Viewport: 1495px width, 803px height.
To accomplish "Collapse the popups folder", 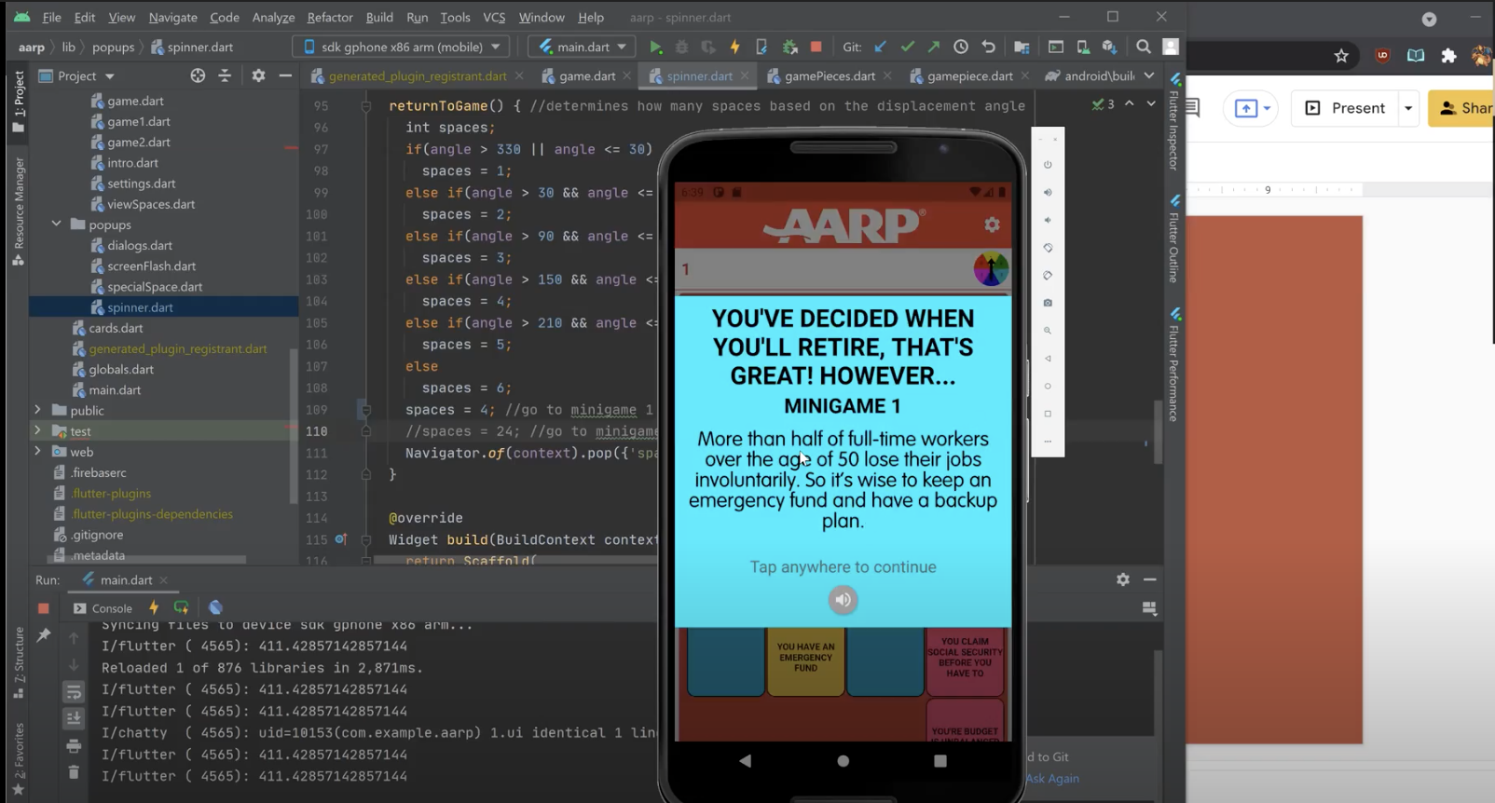I will (56, 225).
